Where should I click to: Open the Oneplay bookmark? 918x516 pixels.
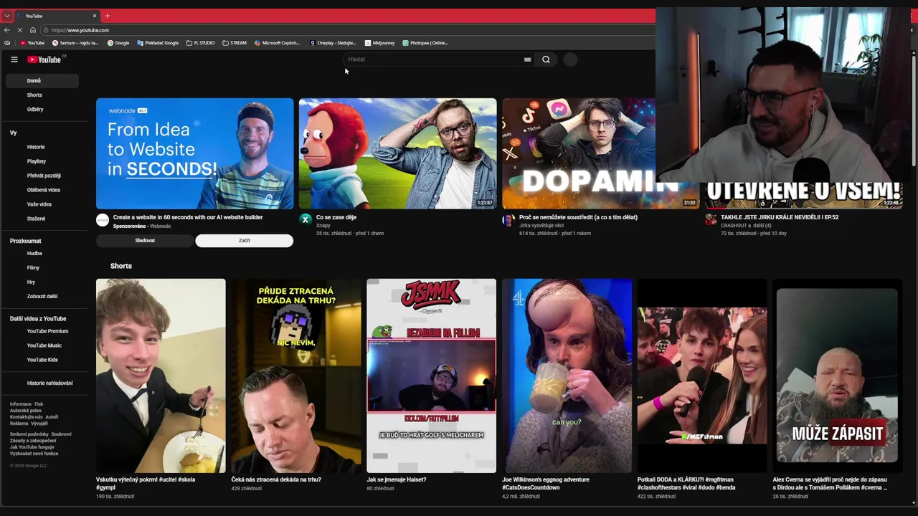333,43
